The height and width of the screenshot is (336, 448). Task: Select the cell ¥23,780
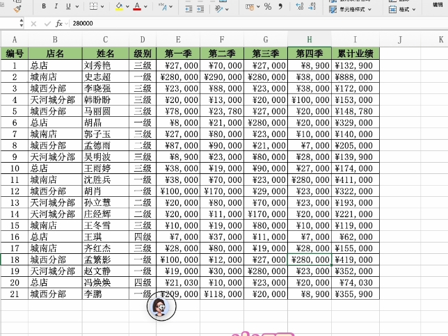click(x=222, y=111)
